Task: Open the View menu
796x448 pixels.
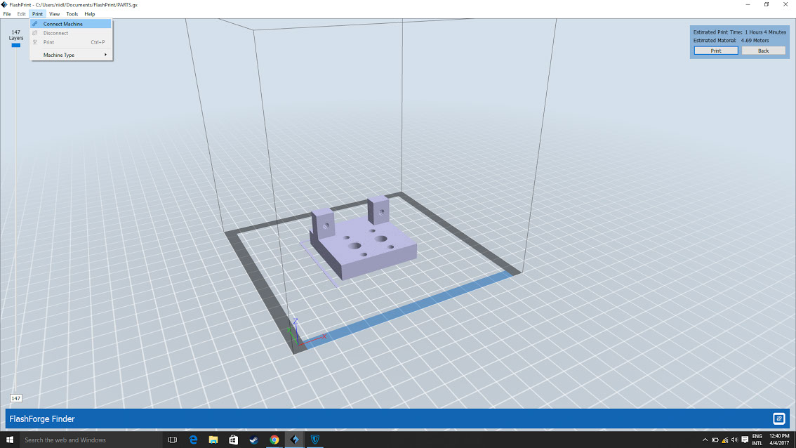Action: point(54,14)
